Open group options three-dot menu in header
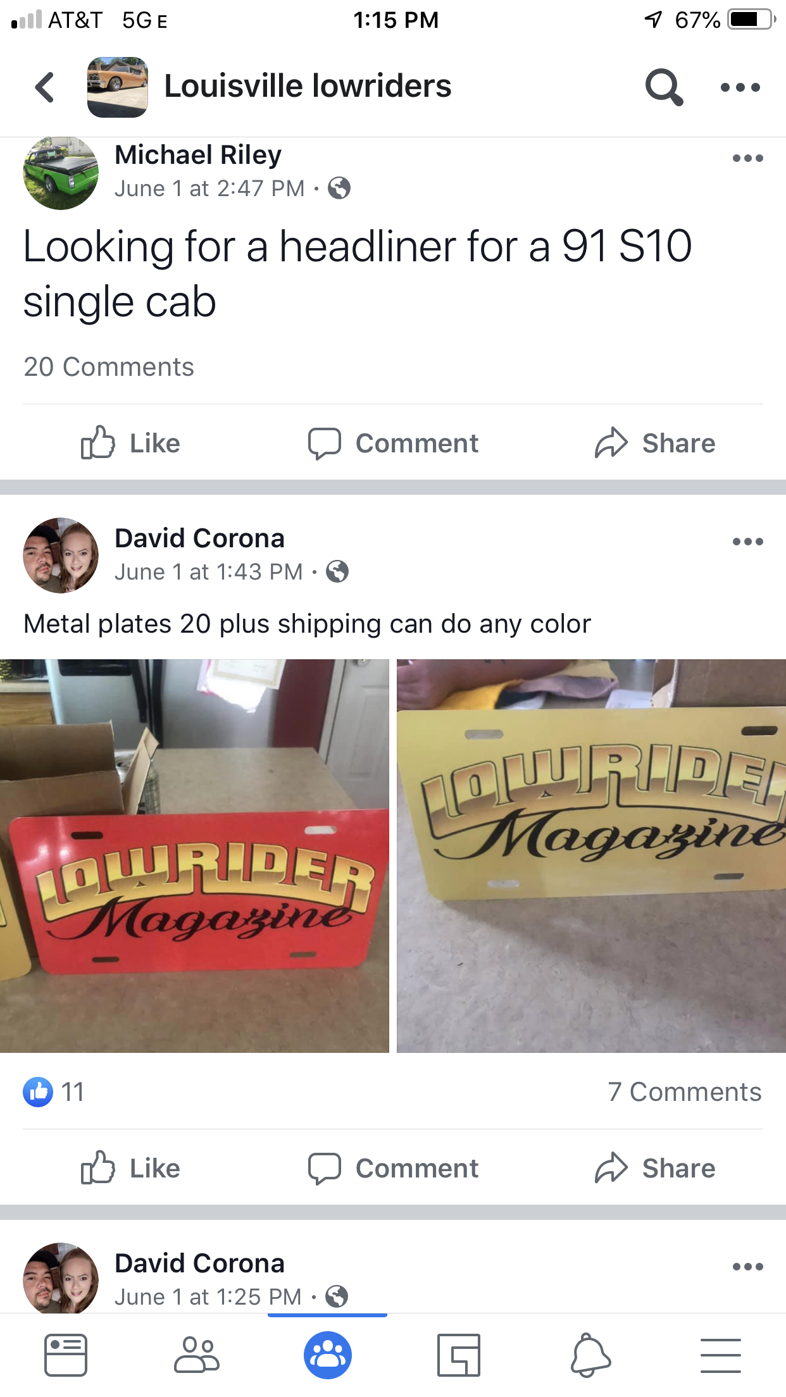 coord(740,87)
